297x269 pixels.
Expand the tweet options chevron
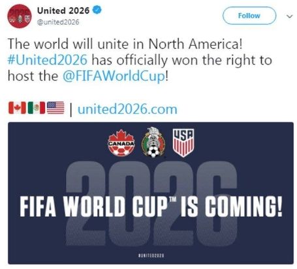pyautogui.click(x=289, y=16)
